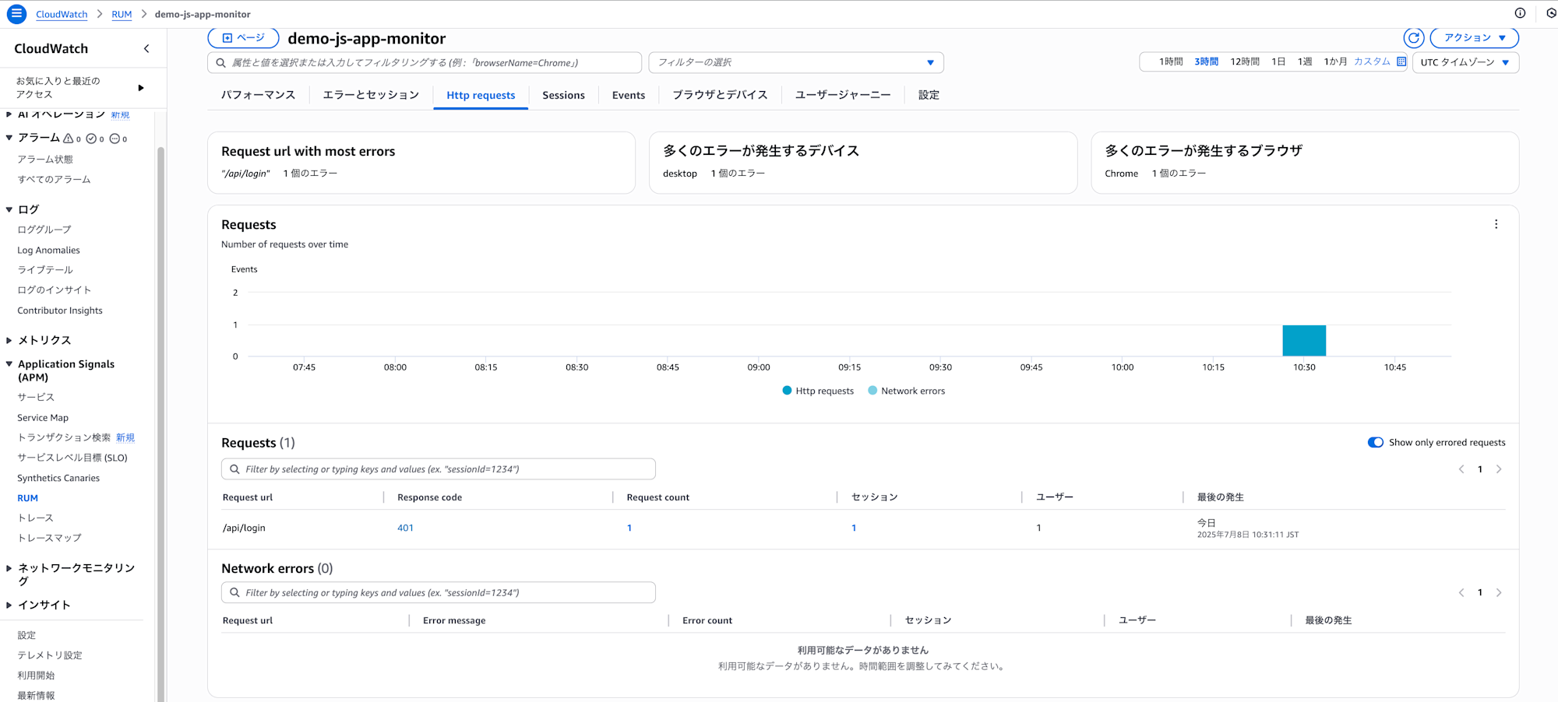
Task: Click the OK alarms check-circle icon
Action: point(91,139)
